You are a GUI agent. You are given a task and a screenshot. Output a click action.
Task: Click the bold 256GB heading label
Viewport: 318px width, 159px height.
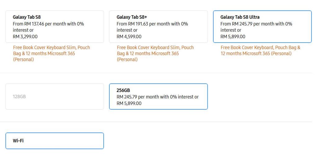pyautogui.click(x=123, y=90)
